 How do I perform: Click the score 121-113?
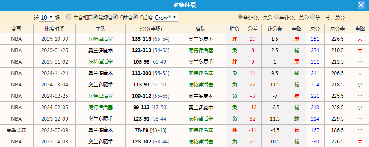coord(141,50)
